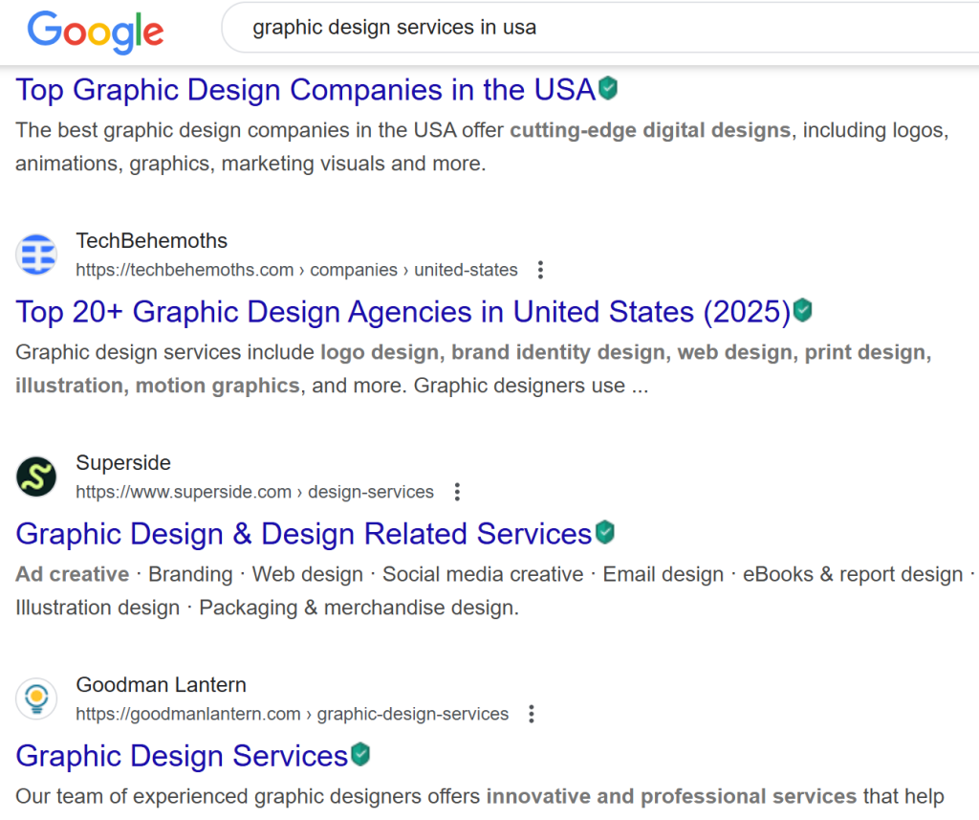
Task: Open three-dot menu for Goodman Lantern result
Action: 532,714
